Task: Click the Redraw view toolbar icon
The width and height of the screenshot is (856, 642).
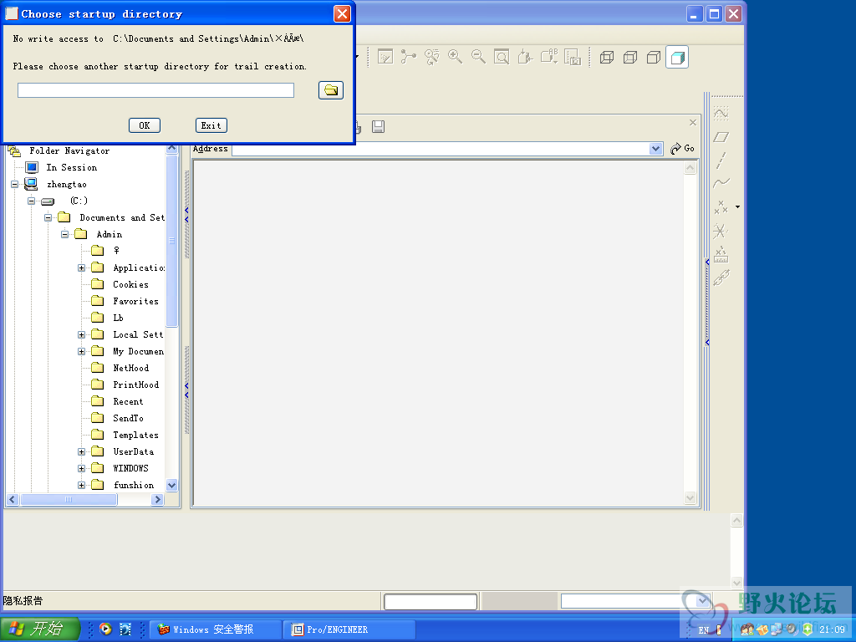Action: point(385,57)
